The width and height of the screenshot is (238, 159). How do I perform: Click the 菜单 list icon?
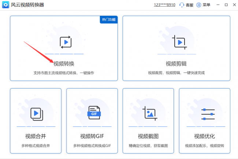click(x=199, y=5)
